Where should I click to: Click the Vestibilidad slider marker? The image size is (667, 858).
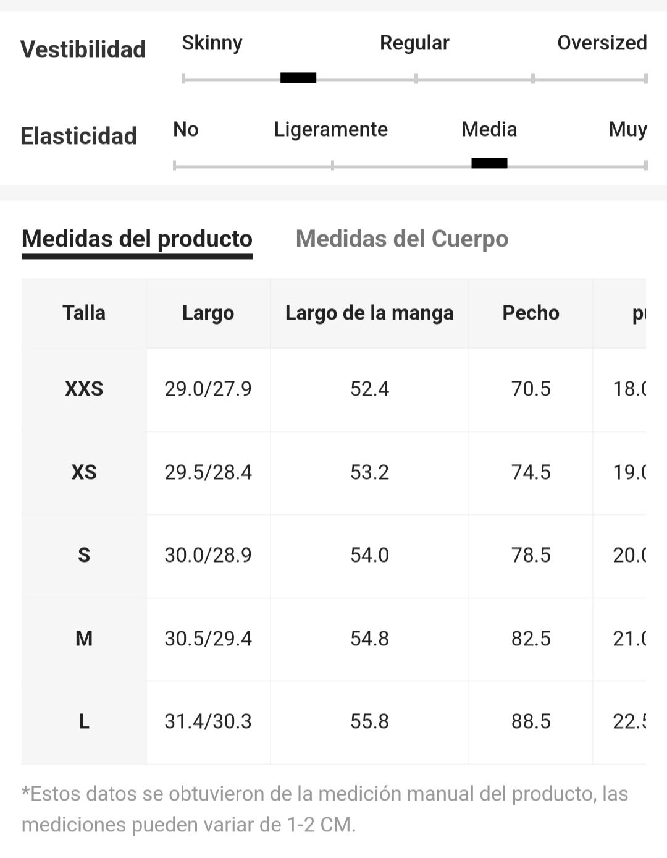pyautogui.click(x=298, y=78)
